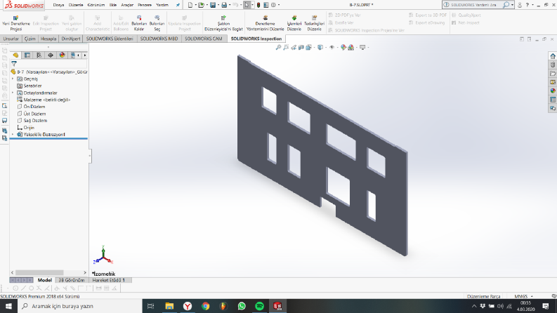Viewport: 557px width, 313px height.
Task: Click Balonları Seç tool
Action: pos(157,23)
